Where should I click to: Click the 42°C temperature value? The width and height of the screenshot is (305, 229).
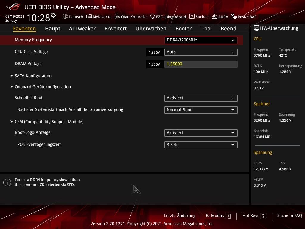tap(283, 55)
